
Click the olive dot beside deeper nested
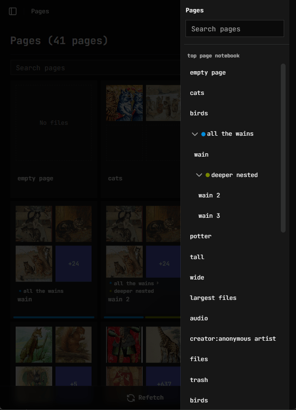pyautogui.click(x=208, y=175)
